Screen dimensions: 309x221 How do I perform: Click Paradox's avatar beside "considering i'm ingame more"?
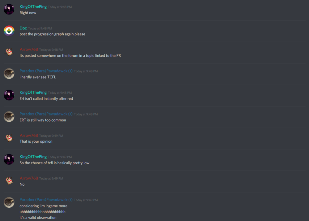pyautogui.click(x=9, y=202)
